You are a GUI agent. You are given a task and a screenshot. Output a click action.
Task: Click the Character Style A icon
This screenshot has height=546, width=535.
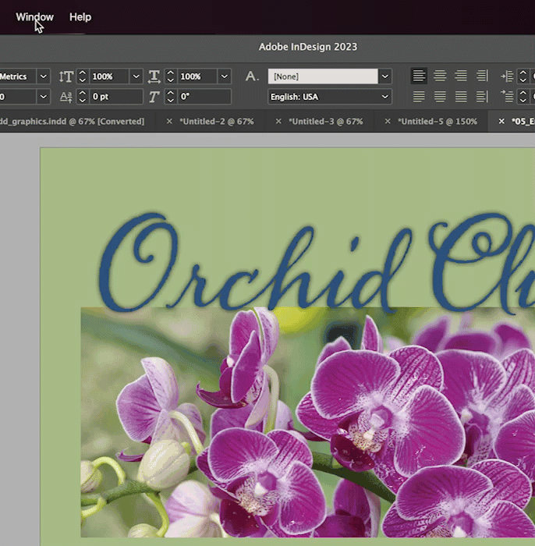[252, 76]
